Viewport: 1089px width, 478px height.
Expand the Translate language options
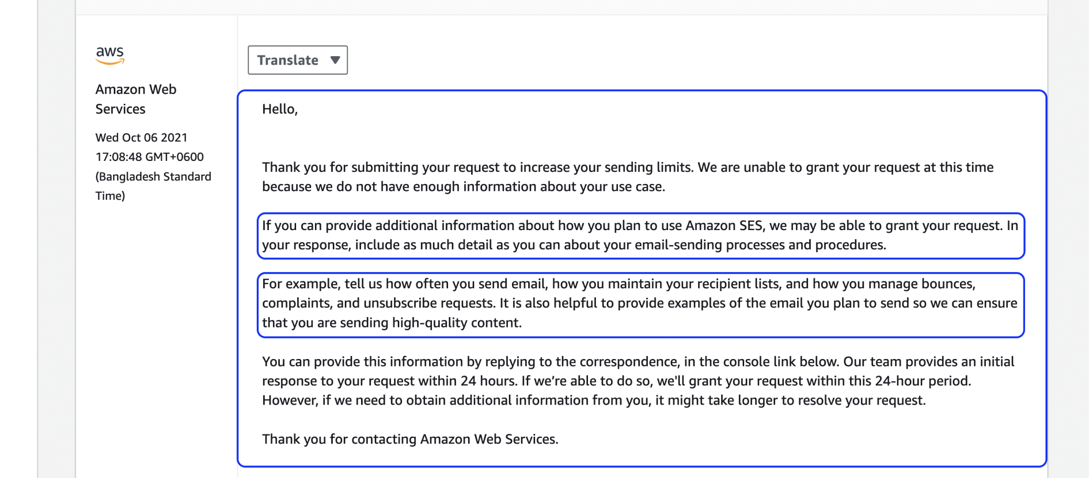[297, 60]
